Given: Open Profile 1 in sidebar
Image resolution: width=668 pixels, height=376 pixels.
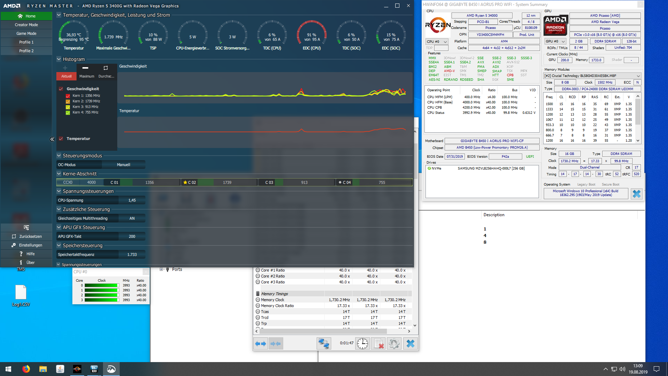Looking at the screenshot, I should [x=26, y=42].
